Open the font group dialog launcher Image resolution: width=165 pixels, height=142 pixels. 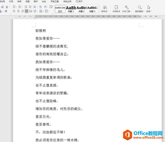pyautogui.click(x=10, y=14)
